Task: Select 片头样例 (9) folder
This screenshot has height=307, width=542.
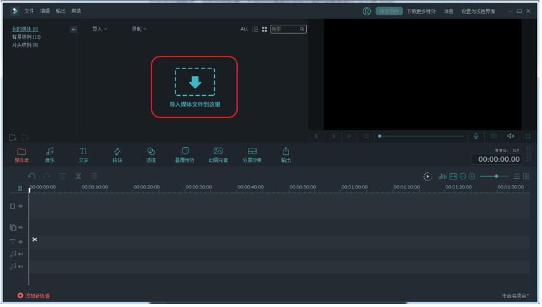Action: click(25, 45)
